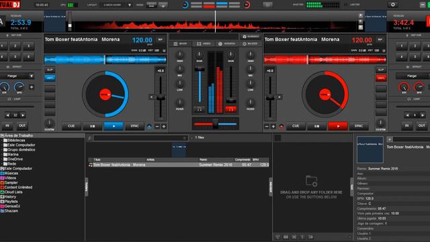The height and width of the screenshot is (242, 430).
Task: Click right deck pitch bend plus
Action: coord(273,126)
